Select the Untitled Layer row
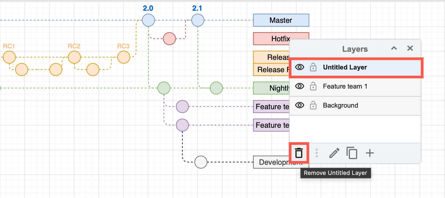The image size is (445, 198). (x=345, y=67)
